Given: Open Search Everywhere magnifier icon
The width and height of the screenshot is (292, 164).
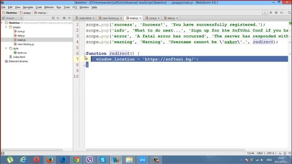Looking at the screenshot, I should 289,13.
